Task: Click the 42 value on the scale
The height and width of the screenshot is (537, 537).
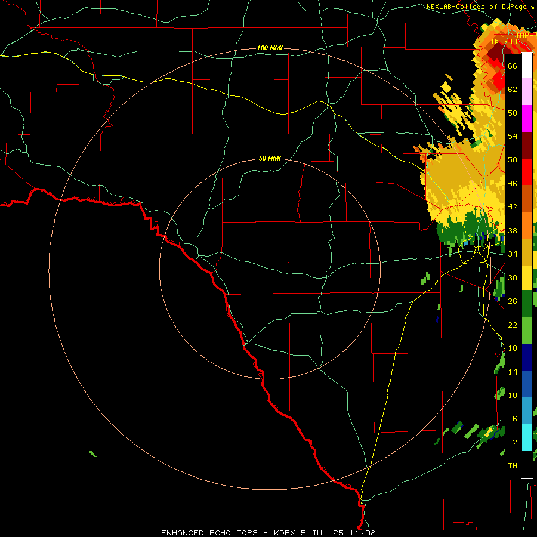Action: pos(513,207)
